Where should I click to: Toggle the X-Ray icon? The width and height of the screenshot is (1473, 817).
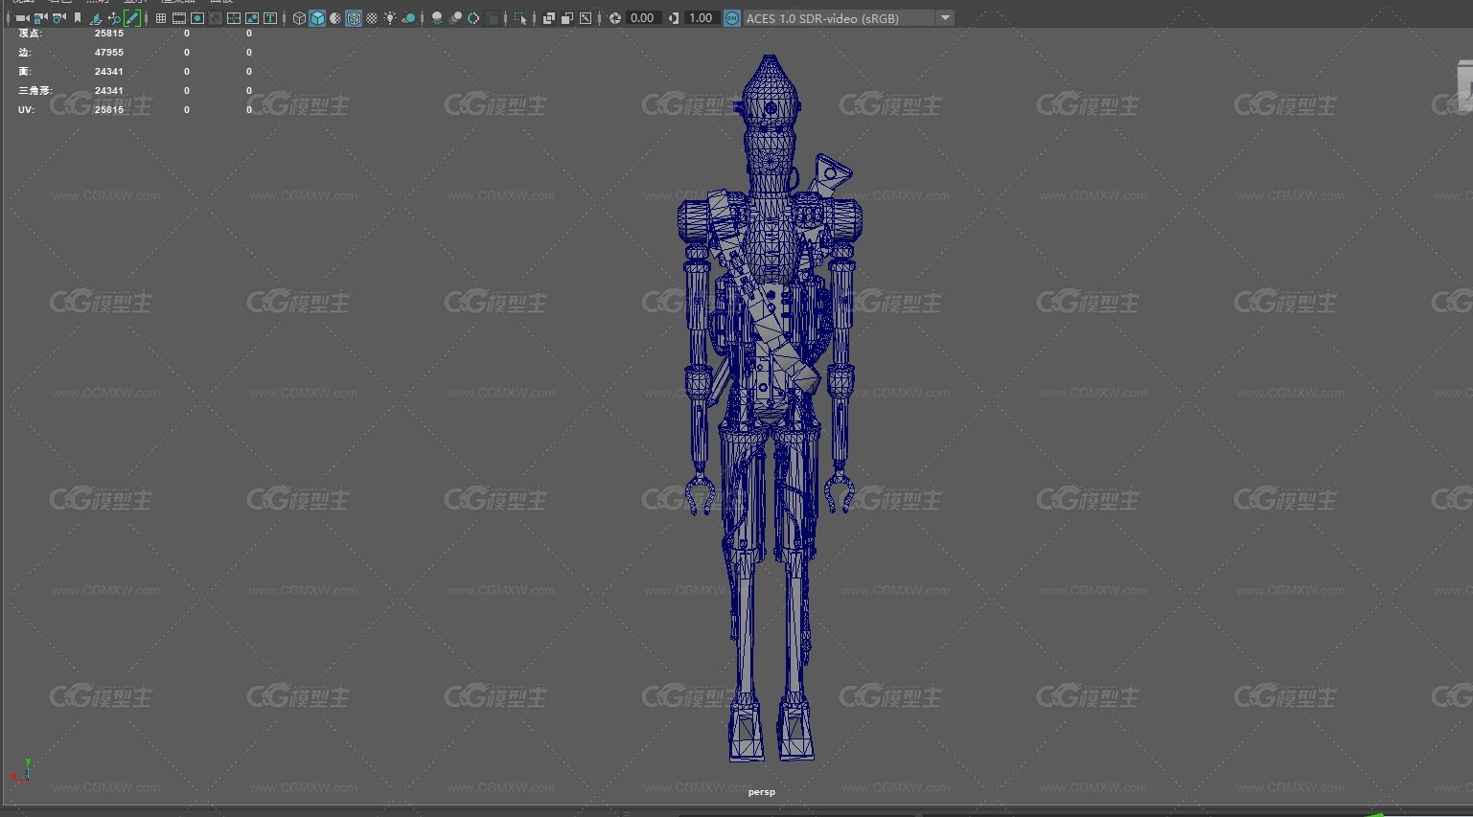[x=549, y=18]
